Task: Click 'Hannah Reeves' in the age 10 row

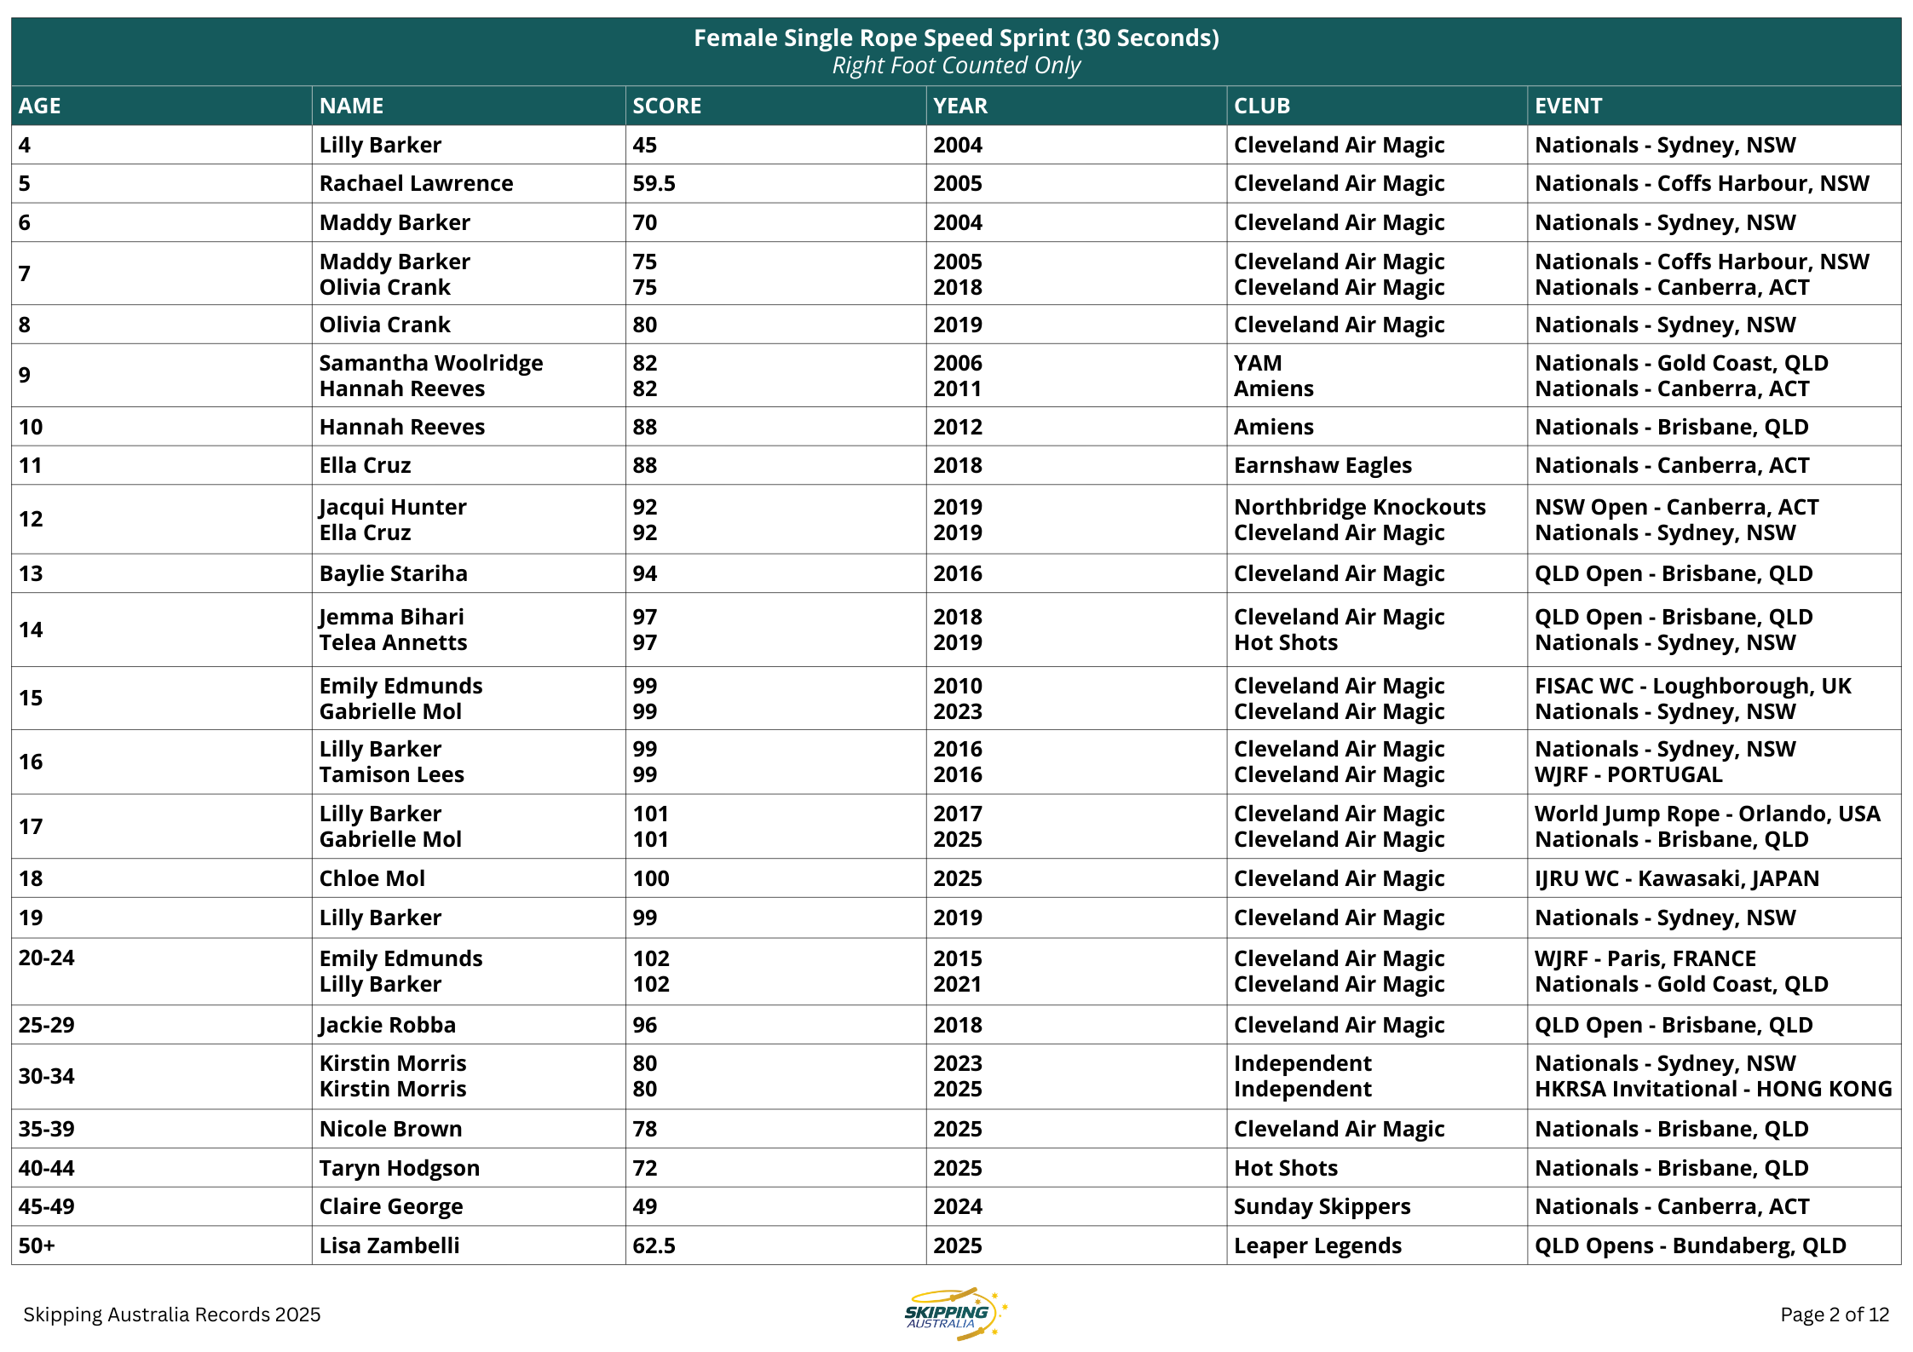Action: pos(401,427)
